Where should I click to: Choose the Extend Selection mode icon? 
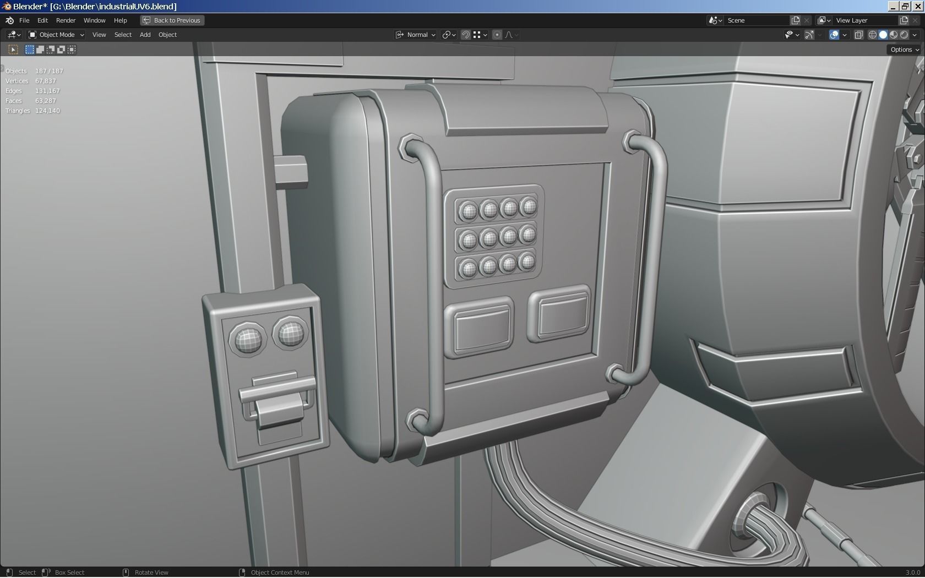pyautogui.click(x=40, y=50)
